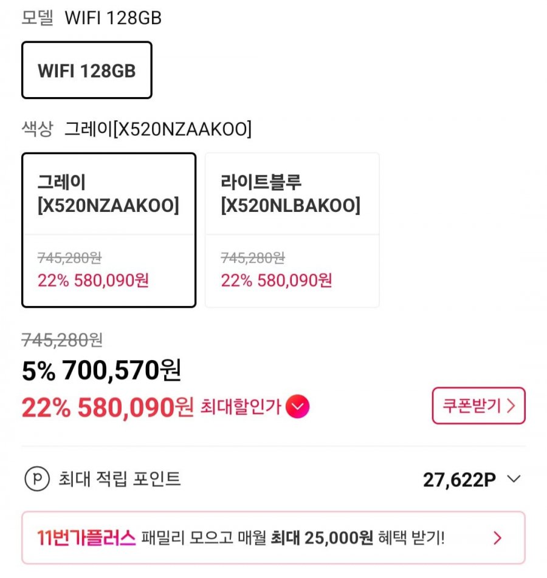Expand the 최대 적립 포인트 chevron
The height and width of the screenshot is (578, 547).
pyautogui.click(x=514, y=480)
